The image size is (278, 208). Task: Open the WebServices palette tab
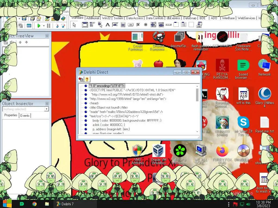click(x=247, y=18)
